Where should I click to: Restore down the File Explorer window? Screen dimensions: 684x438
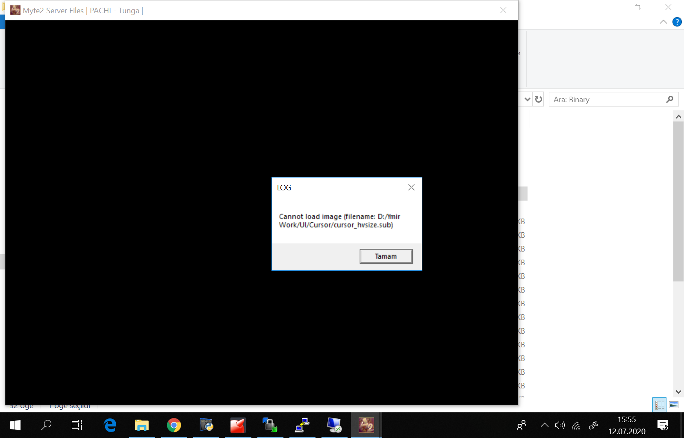click(x=638, y=7)
